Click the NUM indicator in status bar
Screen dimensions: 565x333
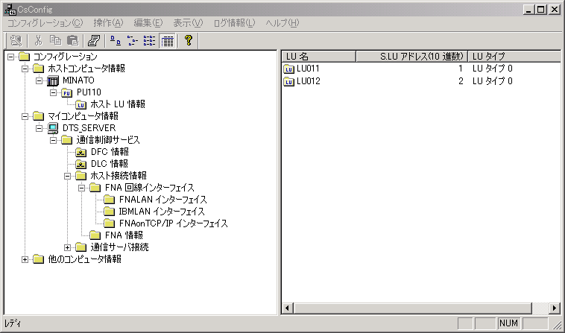(x=508, y=323)
